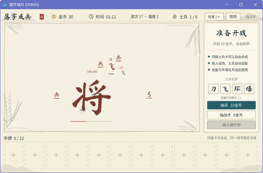Click the 同级士兵卡可以自由合成 tip
This screenshot has width=263, height=173.
[230, 57]
